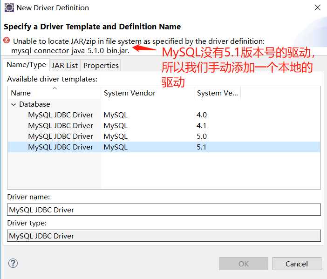The image size is (327, 279).
Task: Close the New Driver Definition dialog
Action: pyautogui.click(x=317, y=8)
